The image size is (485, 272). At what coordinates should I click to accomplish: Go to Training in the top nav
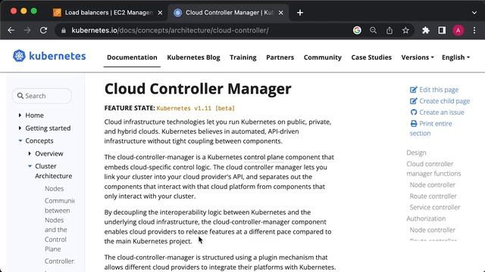(x=243, y=57)
